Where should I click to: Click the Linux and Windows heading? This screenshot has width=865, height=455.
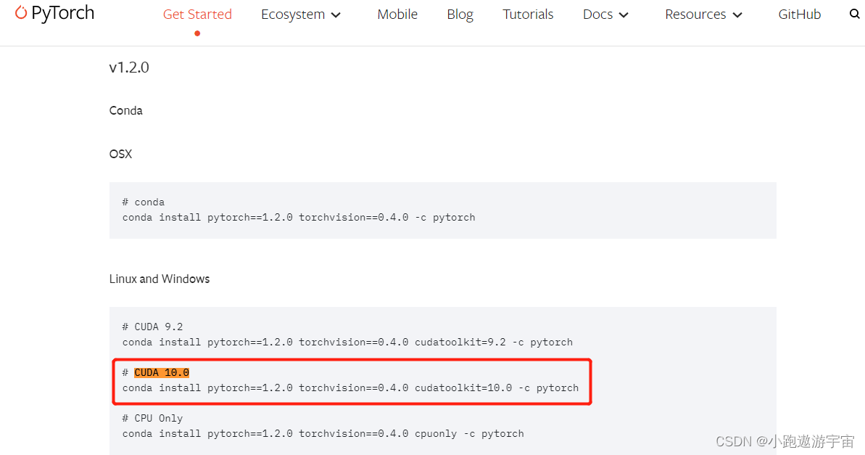tap(160, 279)
